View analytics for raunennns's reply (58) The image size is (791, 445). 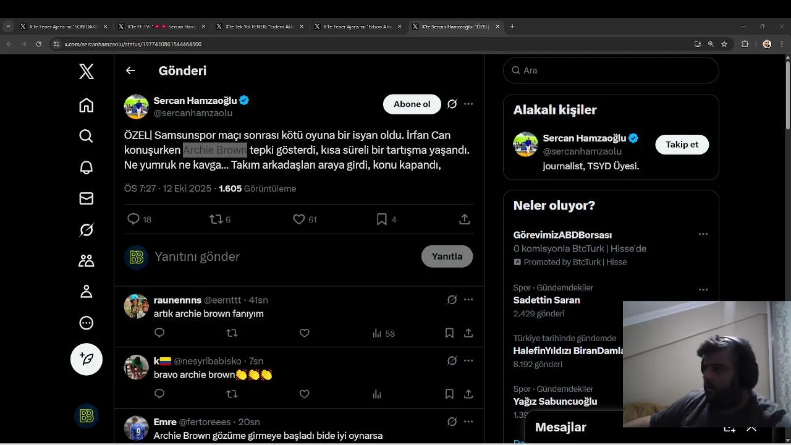pos(384,333)
